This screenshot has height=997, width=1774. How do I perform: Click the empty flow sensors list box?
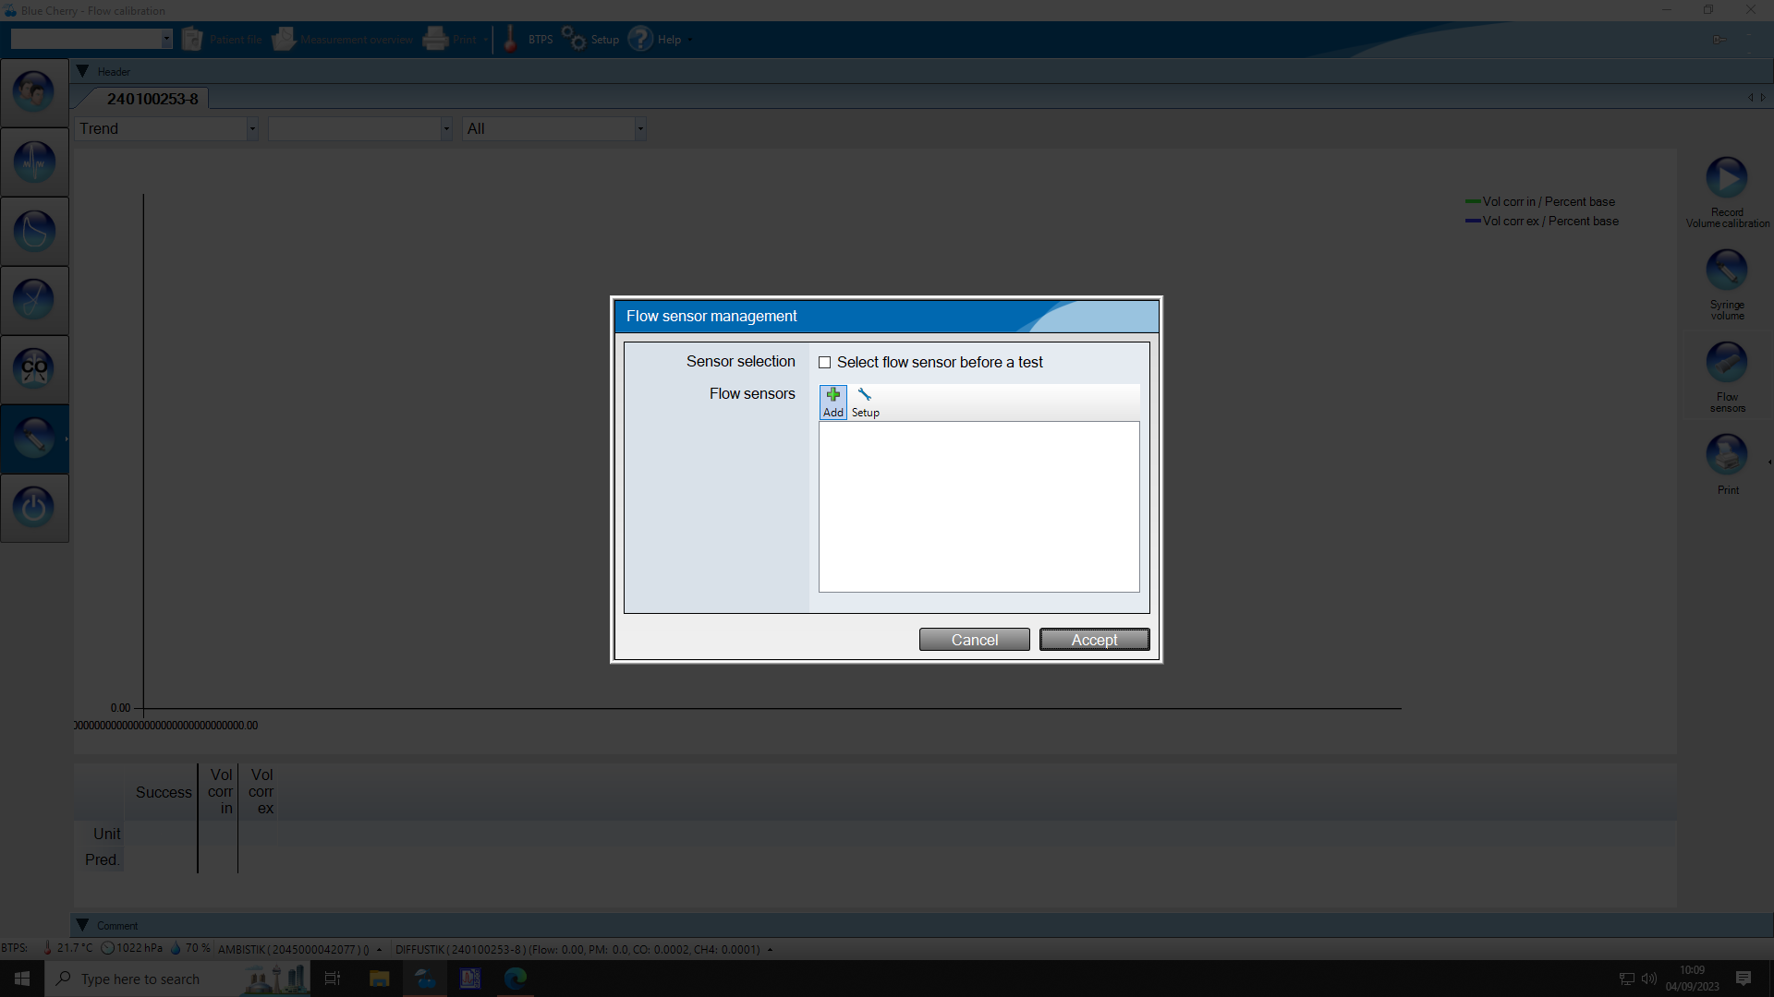pyautogui.click(x=978, y=507)
